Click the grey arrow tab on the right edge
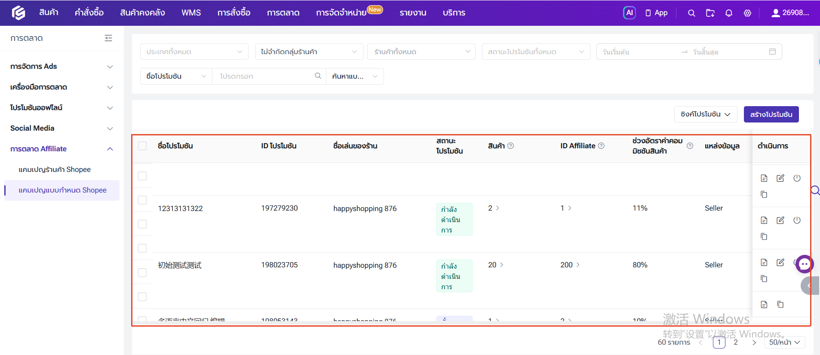This screenshot has width=820, height=355. point(810,286)
